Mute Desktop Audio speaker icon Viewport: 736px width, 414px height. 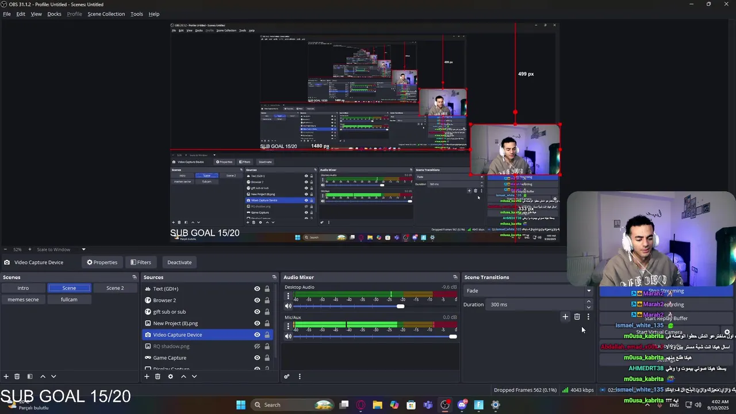point(288,306)
